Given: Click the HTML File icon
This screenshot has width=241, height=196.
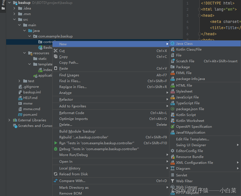Looking at the screenshot, I should tap(173, 86).
